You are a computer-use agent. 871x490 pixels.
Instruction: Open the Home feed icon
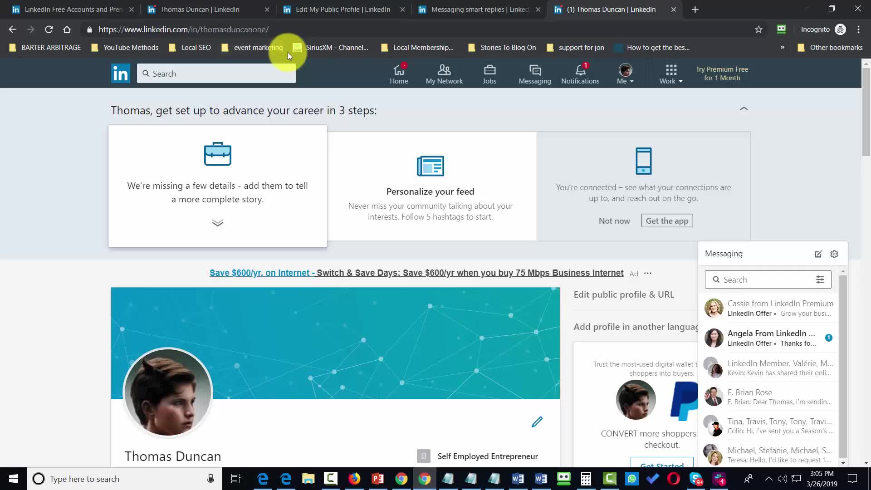coord(399,74)
